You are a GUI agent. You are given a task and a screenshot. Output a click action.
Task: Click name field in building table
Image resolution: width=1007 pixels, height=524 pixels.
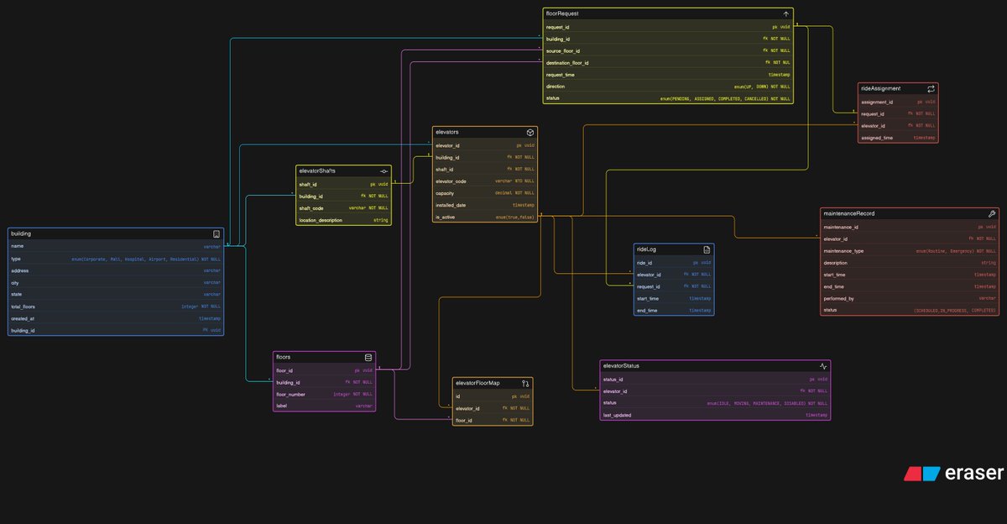(116, 247)
